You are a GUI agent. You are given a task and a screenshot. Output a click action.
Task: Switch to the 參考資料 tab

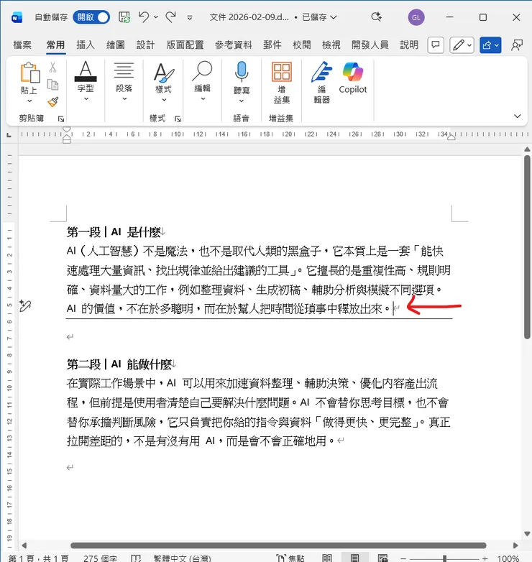pyautogui.click(x=234, y=45)
